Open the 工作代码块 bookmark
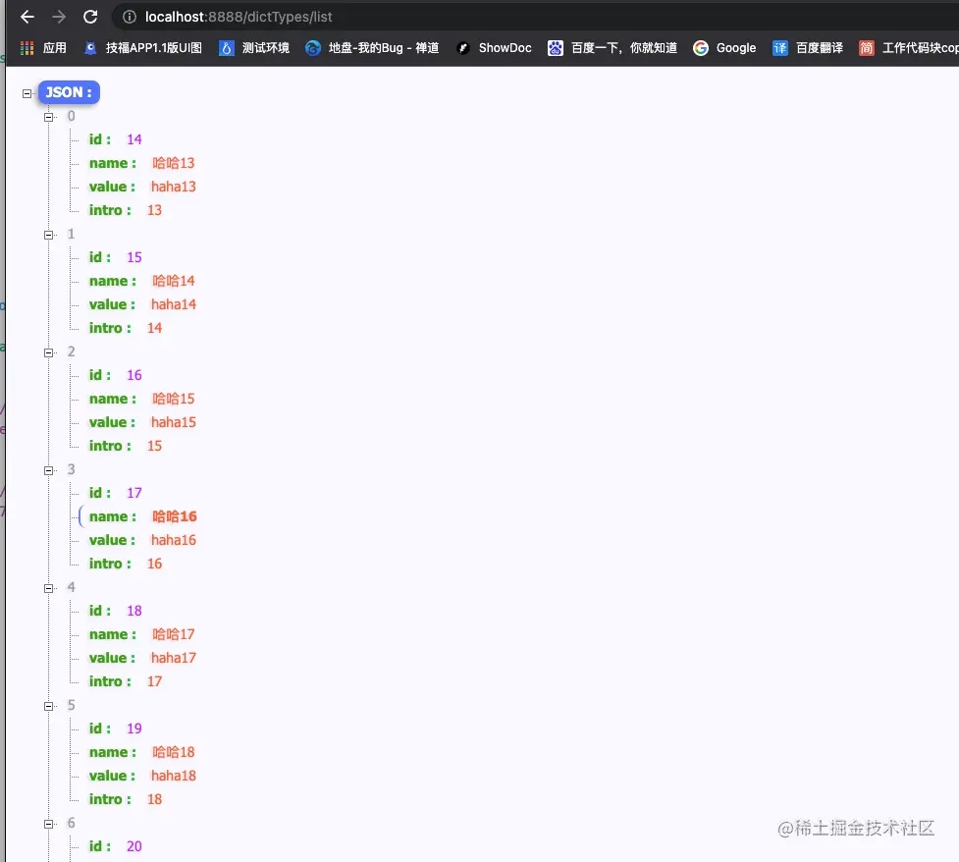 (908, 48)
